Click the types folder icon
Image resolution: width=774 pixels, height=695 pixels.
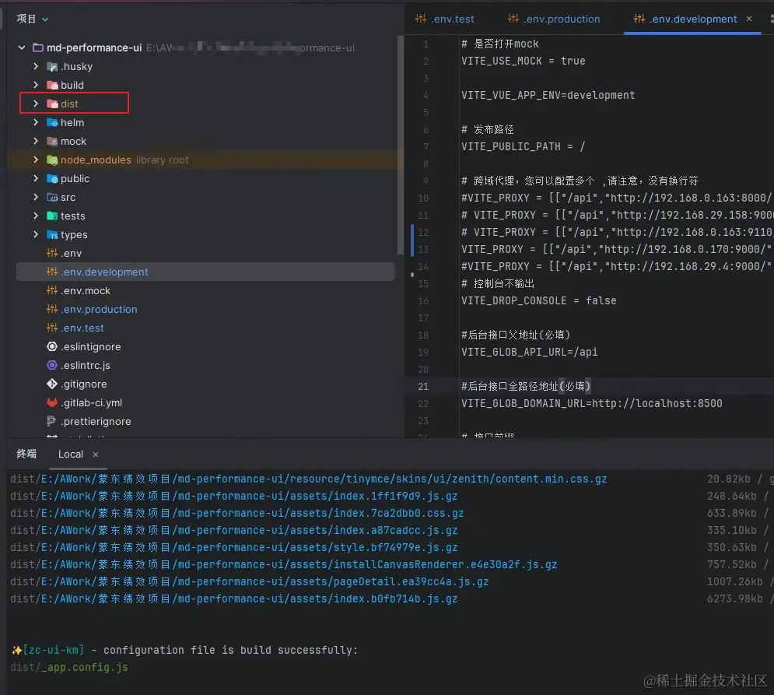tap(52, 234)
